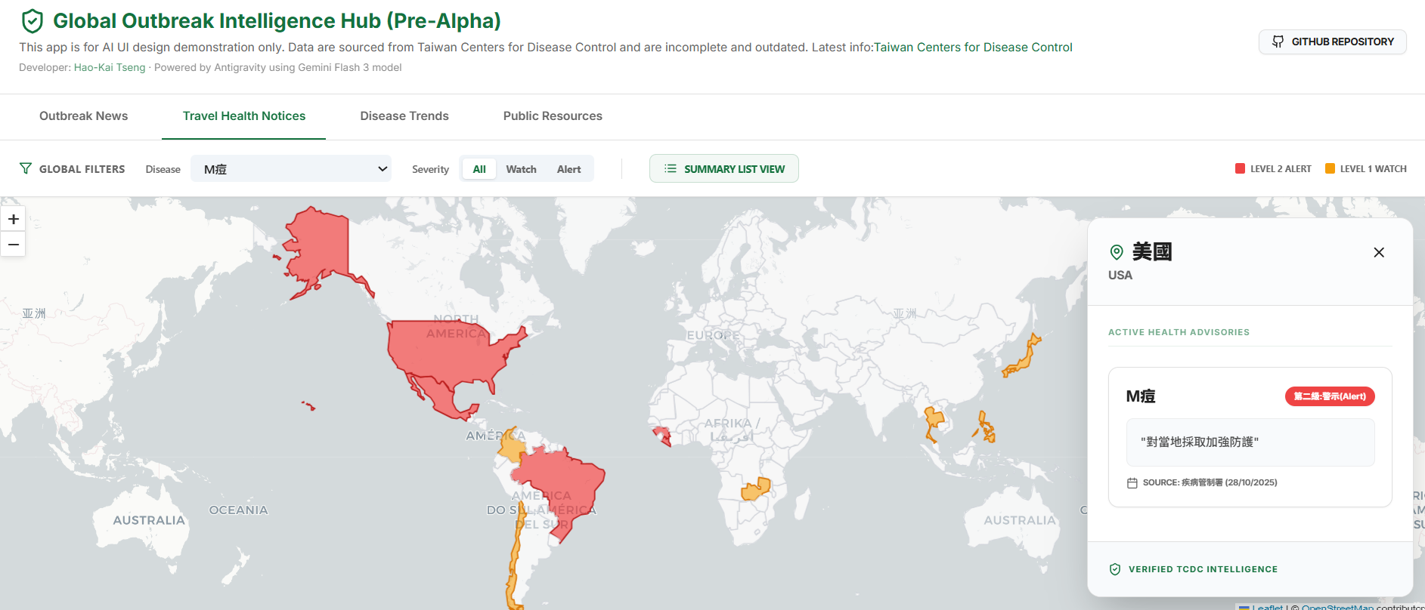The height and width of the screenshot is (610, 1425).
Task: Click the map zoom in plus button
Action: click(x=14, y=219)
